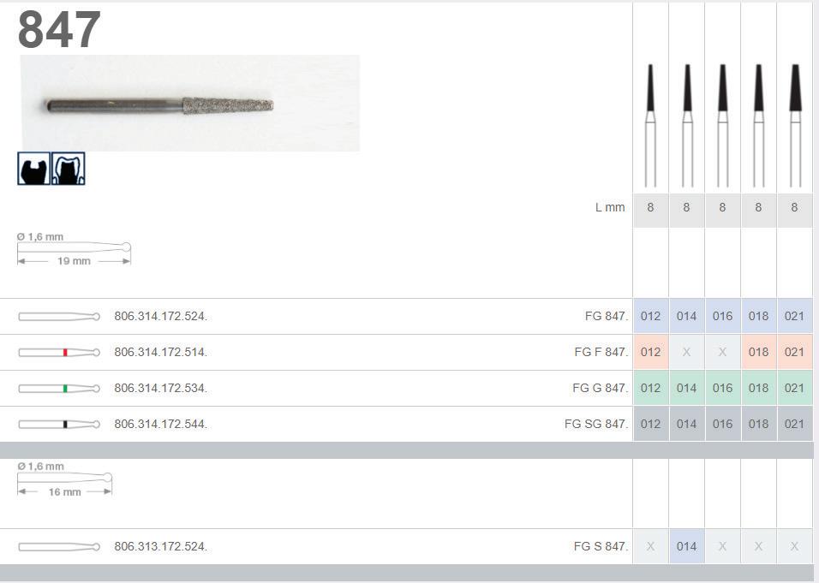Click the FG SG 847. row label
The height and width of the screenshot is (583, 819).
tap(595, 424)
